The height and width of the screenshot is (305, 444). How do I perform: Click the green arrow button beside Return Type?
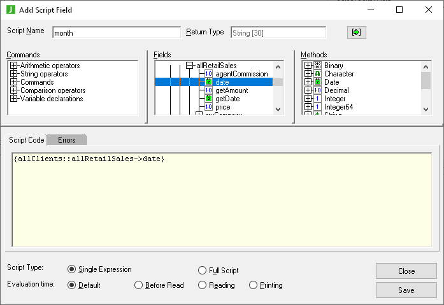pyautogui.click(x=357, y=32)
